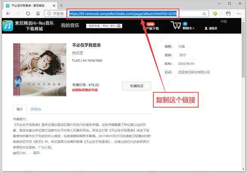The width and height of the screenshot is (247, 173).
Task: Click the green play extension icon
Action: click(x=215, y=14)
